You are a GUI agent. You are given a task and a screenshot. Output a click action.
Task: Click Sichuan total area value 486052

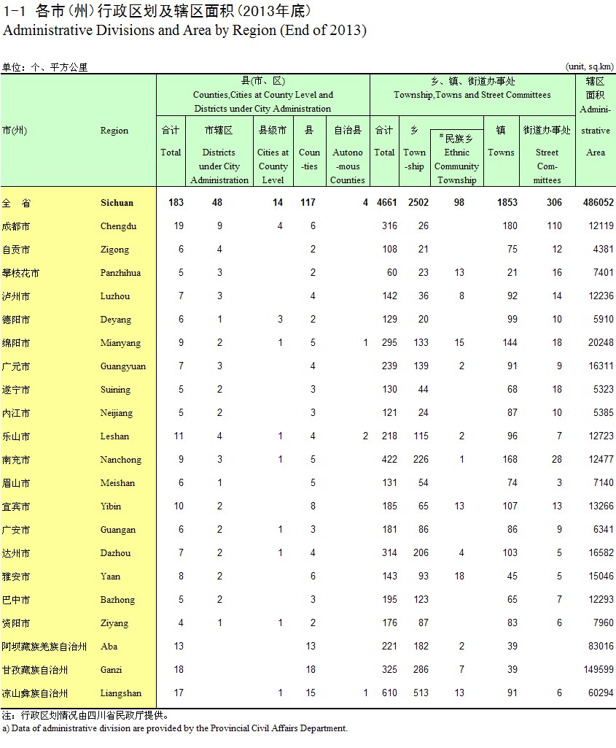point(599,203)
